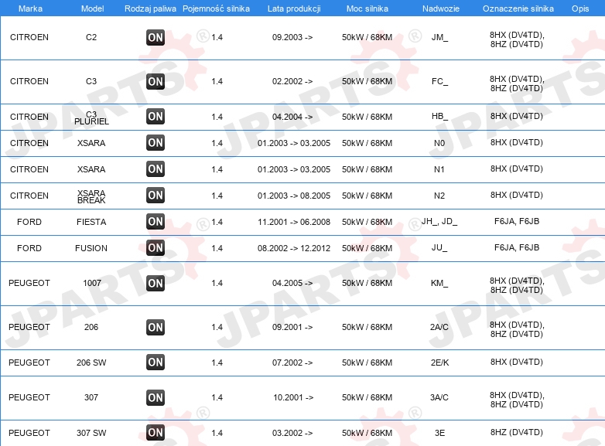Select the XSARA BREAK model cell
This screenshot has width=605, height=446.
point(91,196)
